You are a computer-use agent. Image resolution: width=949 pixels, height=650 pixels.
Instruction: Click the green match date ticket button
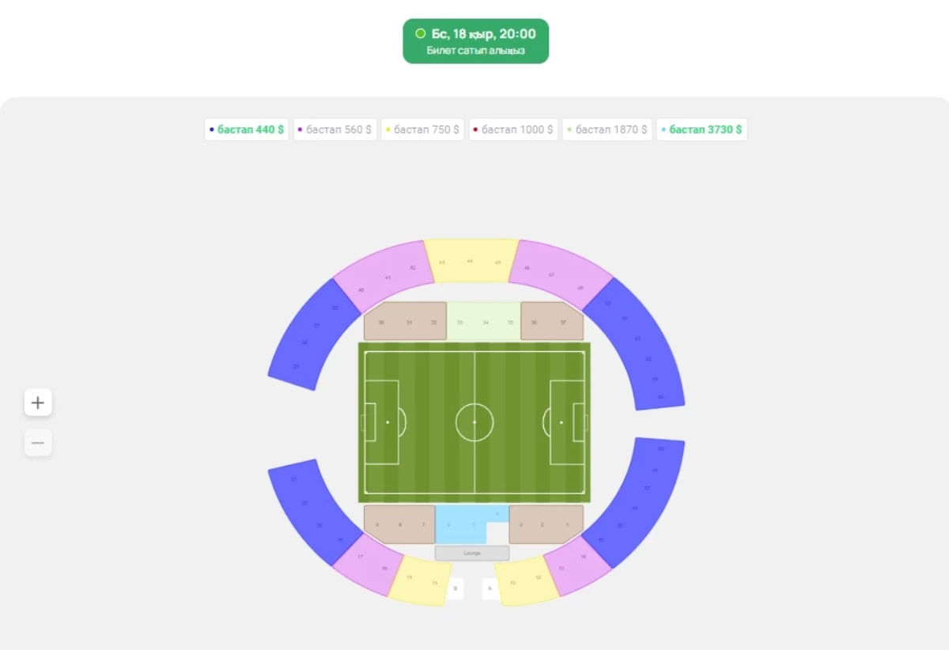pyautogui.click(x=475, y=41)
